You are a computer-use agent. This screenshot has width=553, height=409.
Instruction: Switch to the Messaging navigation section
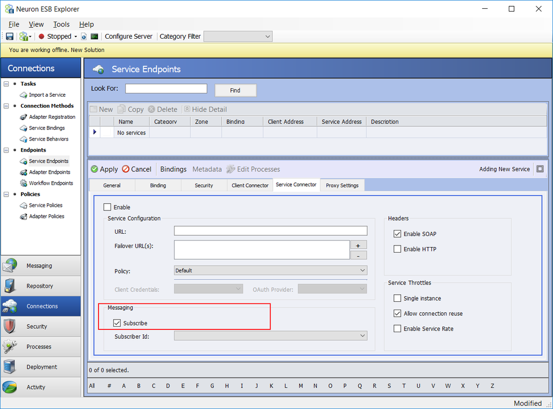click(41, 266)
